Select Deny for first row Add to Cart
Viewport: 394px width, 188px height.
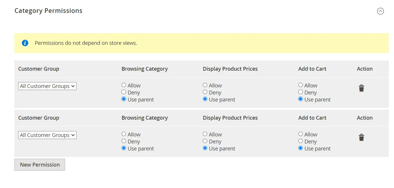pos(300,92)
